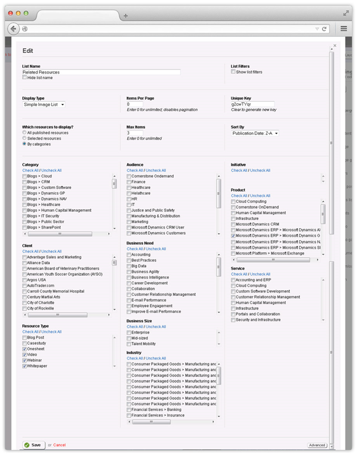Image resolution: width=357 pixels, height=455 pixels.
Task: Open the Sort By dropdown
Action: pos(255,133)
